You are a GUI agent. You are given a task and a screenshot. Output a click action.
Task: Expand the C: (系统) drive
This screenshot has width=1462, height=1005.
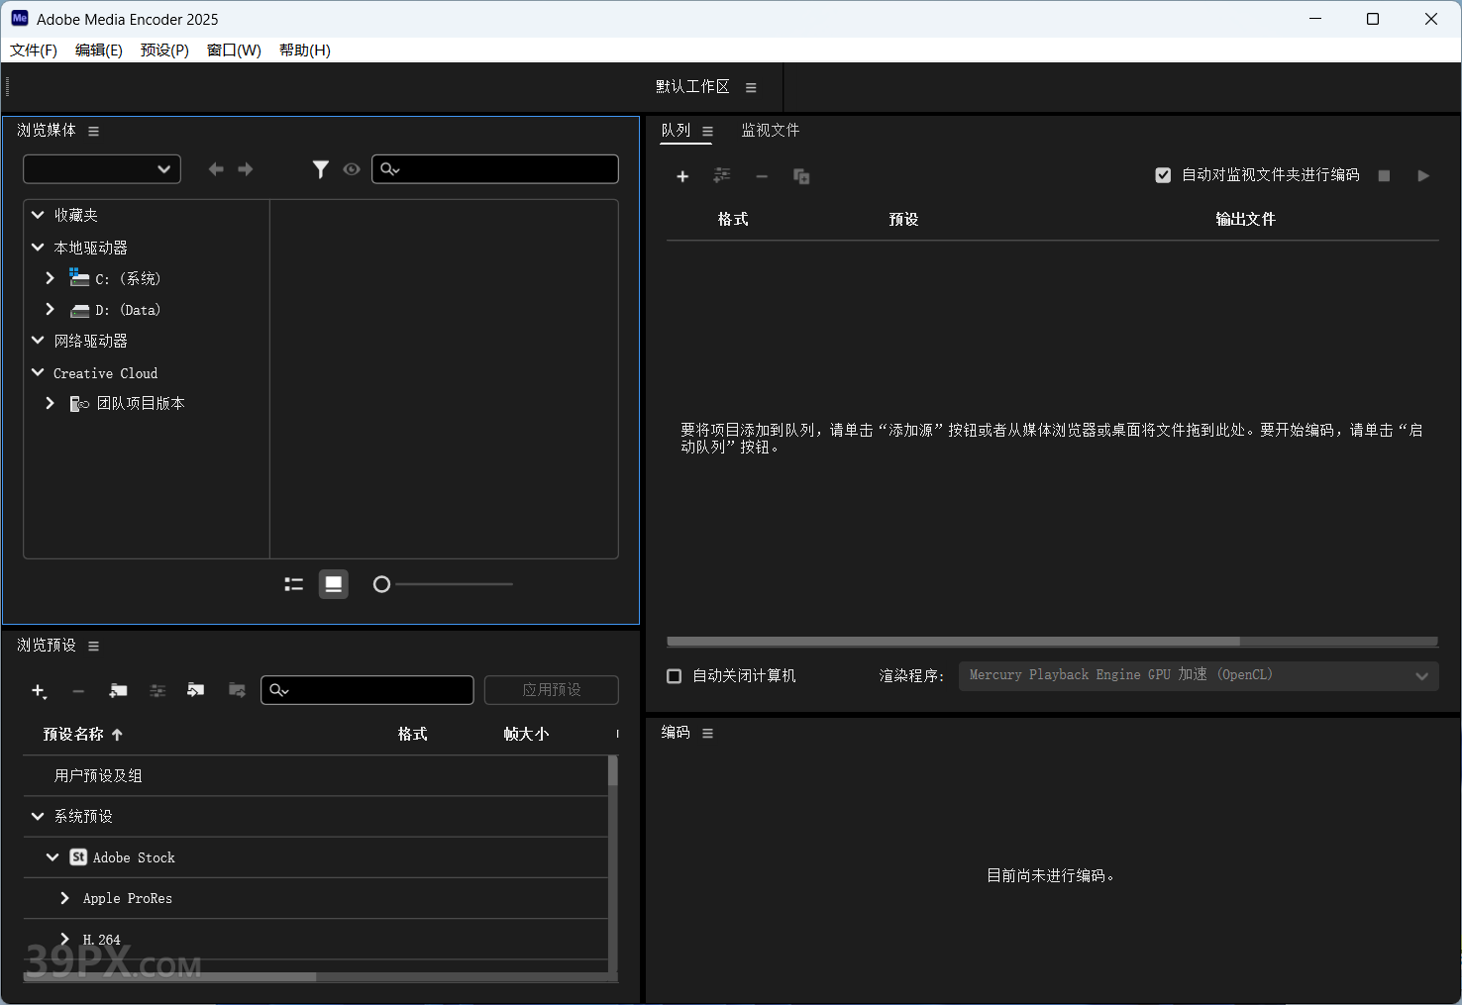[x=50, y=278]
